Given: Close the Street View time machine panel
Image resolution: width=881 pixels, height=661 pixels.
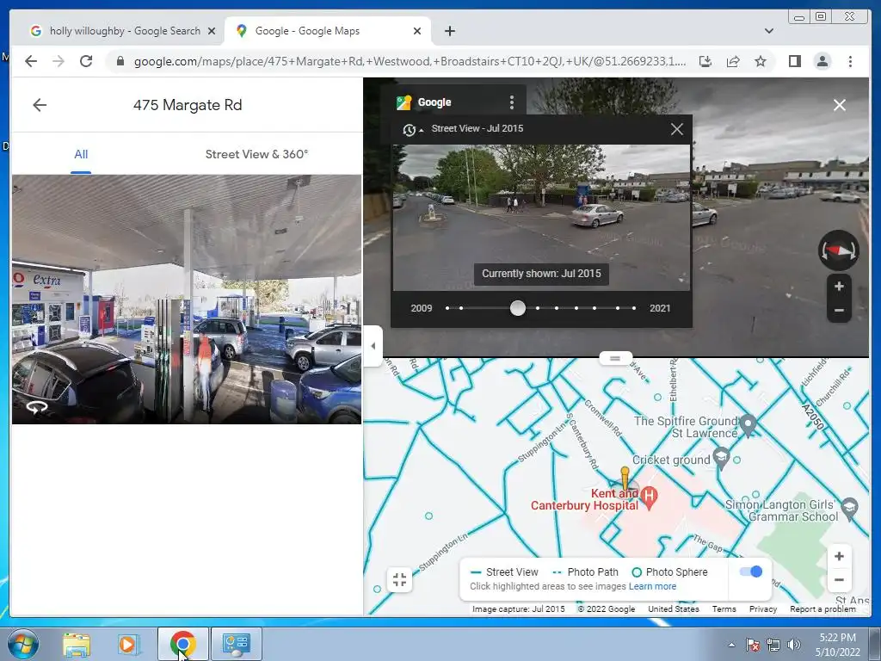Looking at the screenshot, I should pos(677,129).
